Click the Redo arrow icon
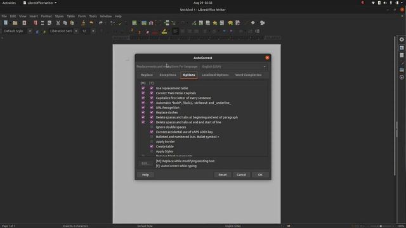Screen dimensions: 406x228 [100, 23]
